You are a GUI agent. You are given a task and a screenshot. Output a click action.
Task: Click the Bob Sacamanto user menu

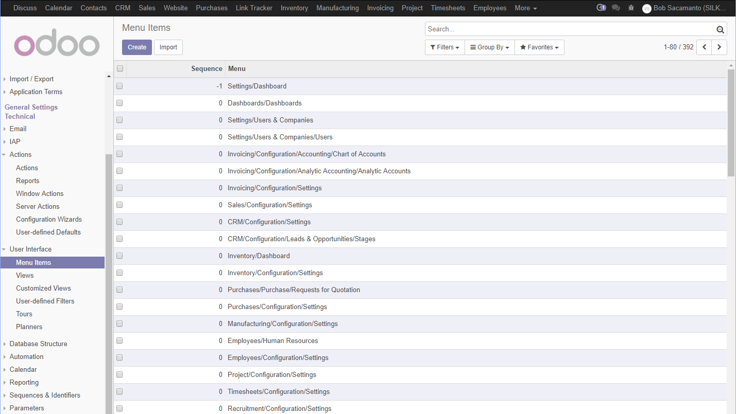684,8
